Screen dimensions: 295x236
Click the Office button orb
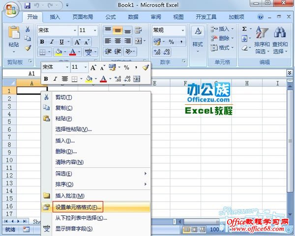point(11,9)
